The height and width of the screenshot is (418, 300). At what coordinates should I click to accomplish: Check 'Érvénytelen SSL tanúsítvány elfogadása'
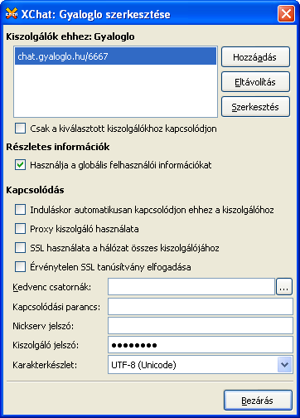click(x=21, y=267)
